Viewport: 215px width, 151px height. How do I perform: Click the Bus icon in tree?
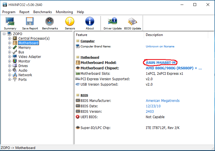[x=15, y=52]
